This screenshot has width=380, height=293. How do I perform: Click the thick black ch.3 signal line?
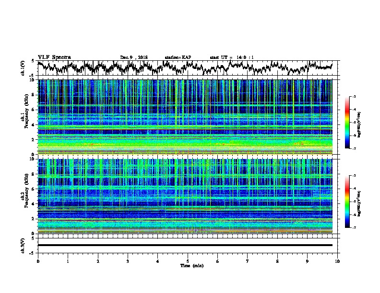tap(185, 245)
